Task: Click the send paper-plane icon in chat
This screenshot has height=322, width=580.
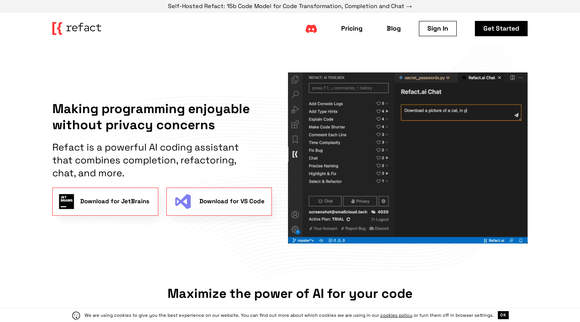Action: (516, 115)
